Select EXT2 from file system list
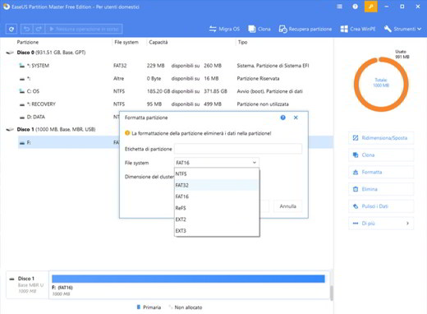Image resolution: width=427 pixels, height=314 pixels. [217, 219]
